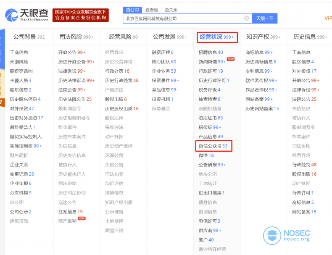Click the TianYanCha logo
The height and width of the screenshot is (255, 332).
tap(26, 15)
